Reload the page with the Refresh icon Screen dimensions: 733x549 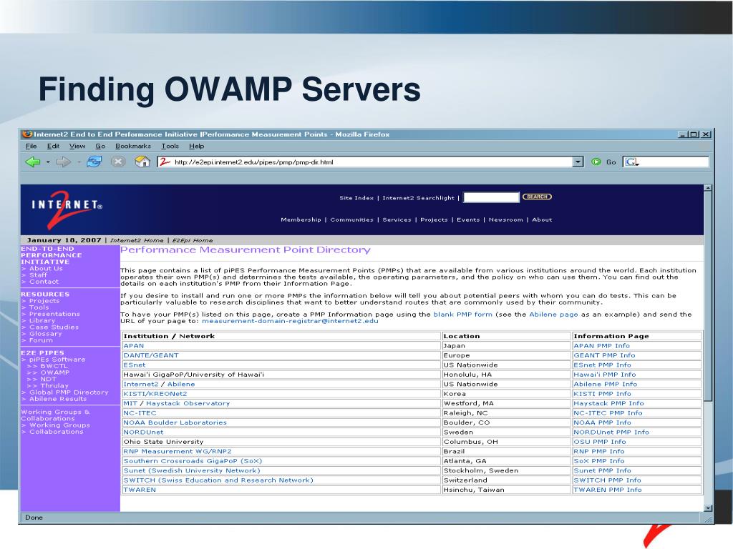[x=94, y=162]
